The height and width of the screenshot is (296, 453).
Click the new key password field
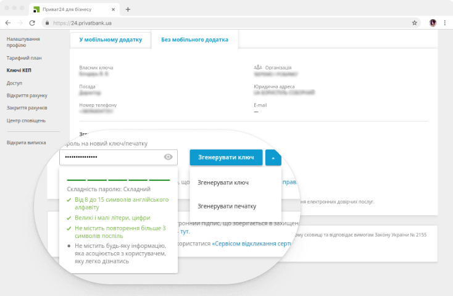pos(111,157)
